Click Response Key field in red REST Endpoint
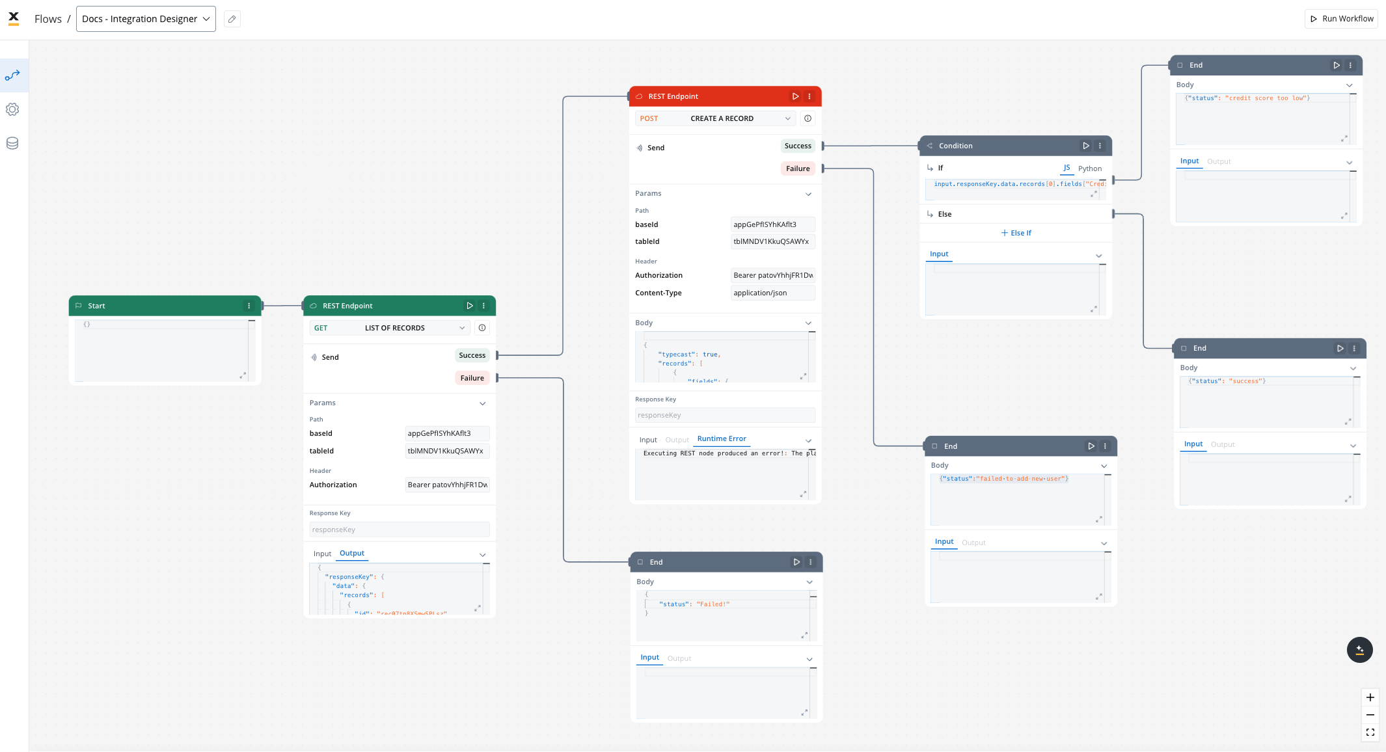Viewport: 1386px width, 752px height. [725, 415]
